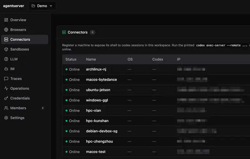Viewport: 250px width, 159px height.
Task: Click the OS column header
Action: click(130, 59)
